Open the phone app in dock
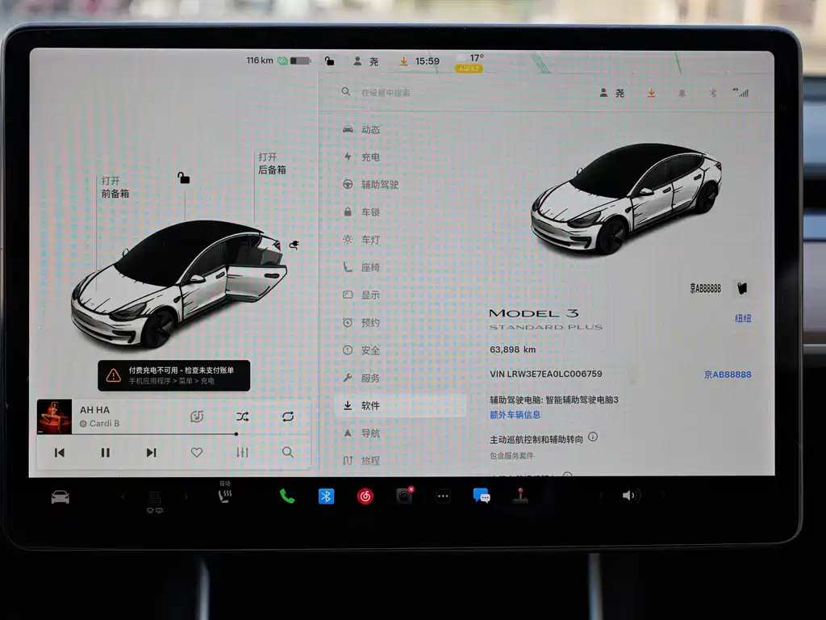Image resolution: width=826 pixels, height=620 pixels. pos(287,496)
